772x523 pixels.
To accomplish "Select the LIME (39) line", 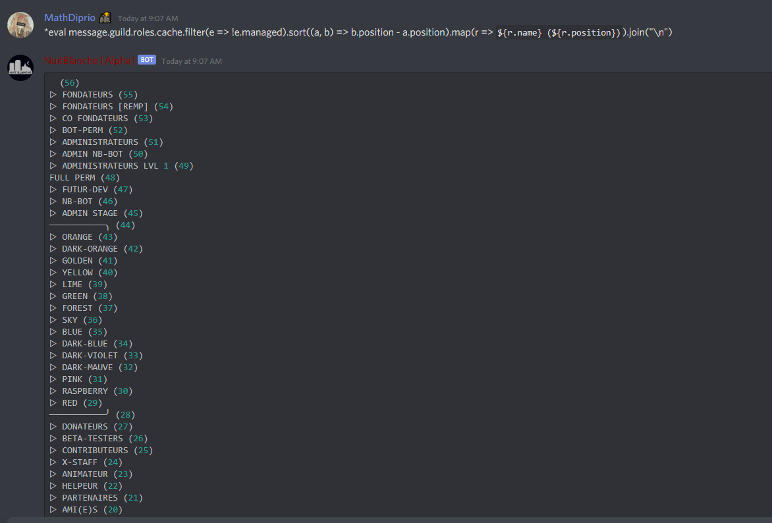I will (x=79, y=284).
